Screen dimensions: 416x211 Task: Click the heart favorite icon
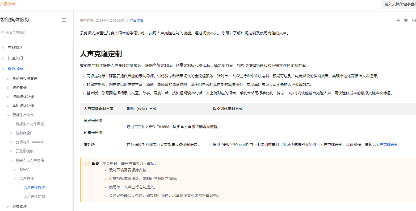tap(406, 21)
